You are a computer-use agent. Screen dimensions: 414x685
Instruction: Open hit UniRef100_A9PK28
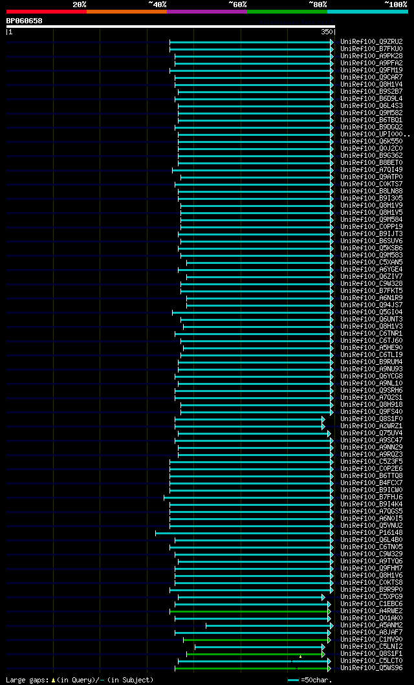[372, 56]
